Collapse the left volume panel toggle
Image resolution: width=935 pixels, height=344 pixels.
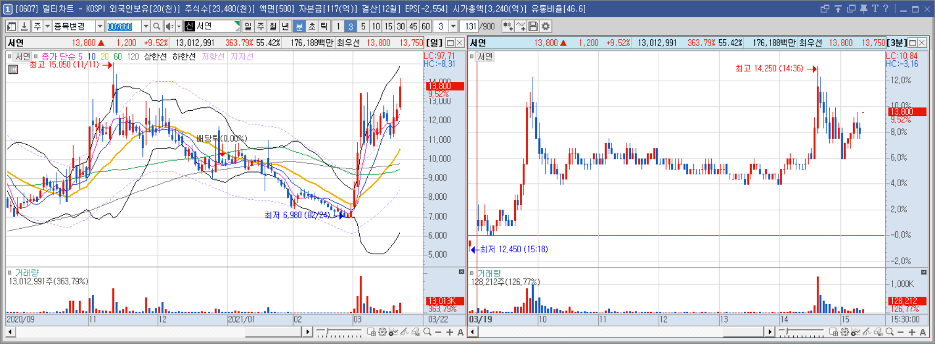[461, 272]
